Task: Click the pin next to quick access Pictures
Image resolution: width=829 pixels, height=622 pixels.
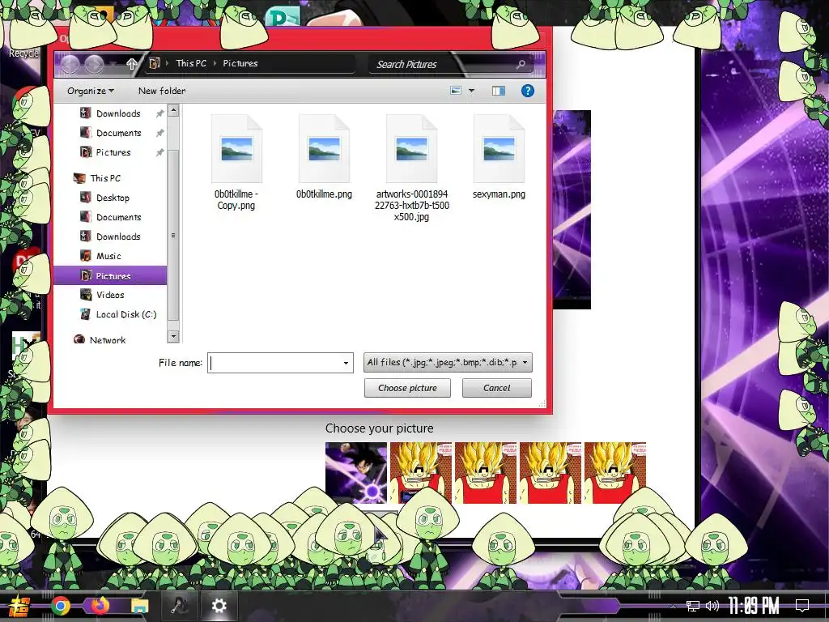Action: [x=159, y=152]
